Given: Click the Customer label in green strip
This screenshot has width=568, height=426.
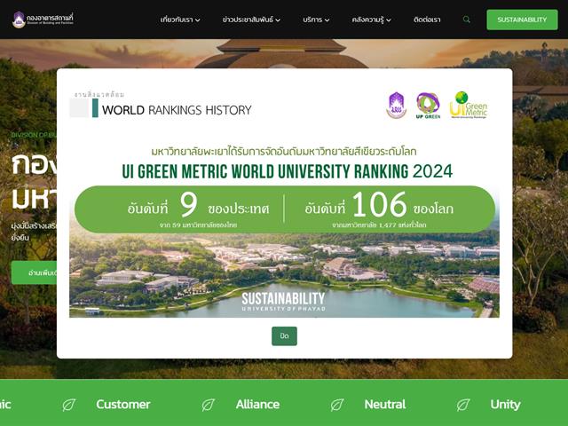Looking at the screenshot, I should click(x=123, y=405).
